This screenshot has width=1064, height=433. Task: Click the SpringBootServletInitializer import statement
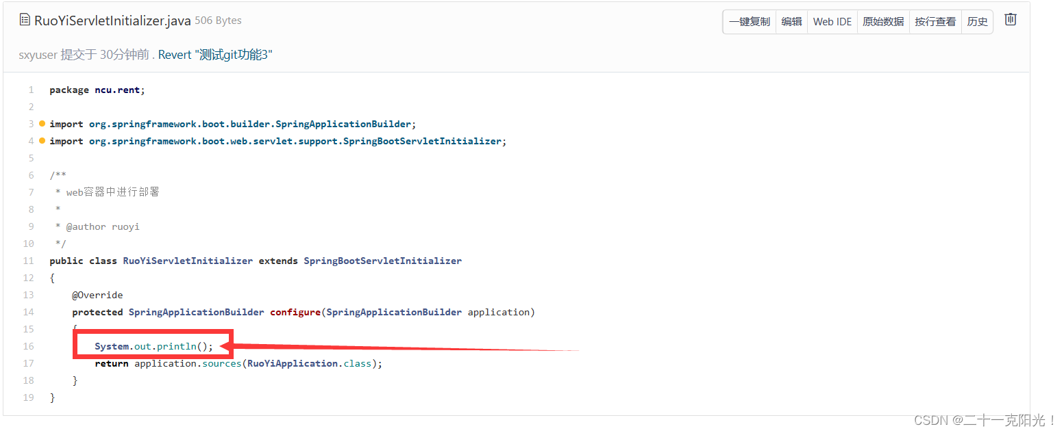point(278,141)
